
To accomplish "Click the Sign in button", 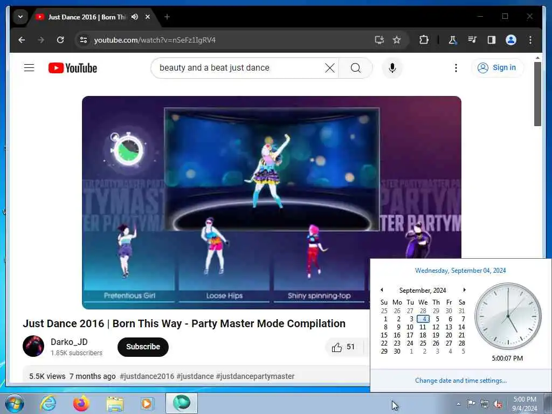I will (497, 67).
